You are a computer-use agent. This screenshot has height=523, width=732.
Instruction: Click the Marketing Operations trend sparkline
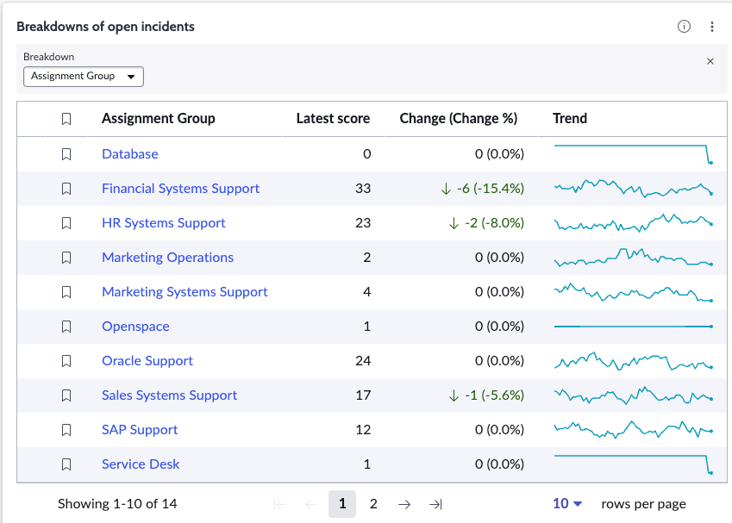634,257
